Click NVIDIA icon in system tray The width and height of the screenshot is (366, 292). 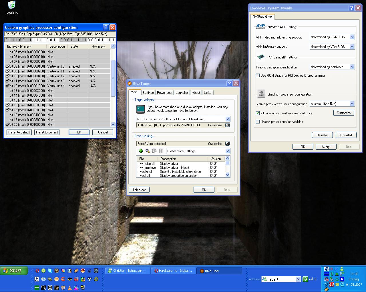337,284
